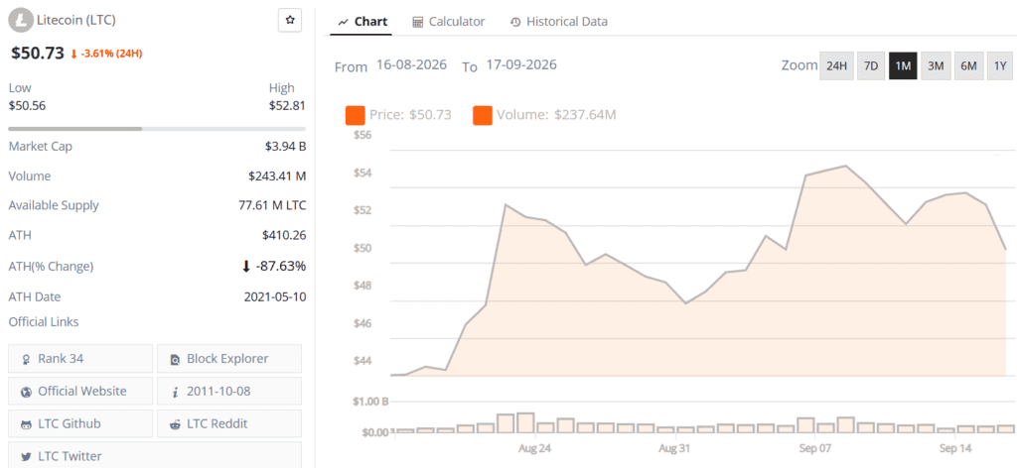Zoom chart to 1Y

pos(1000,66)
